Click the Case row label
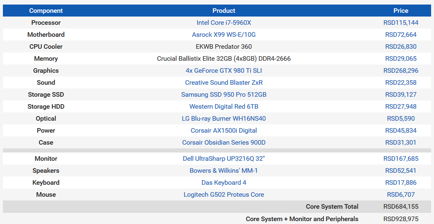Screen dimensions: 434x224 (x=46, y=143)
